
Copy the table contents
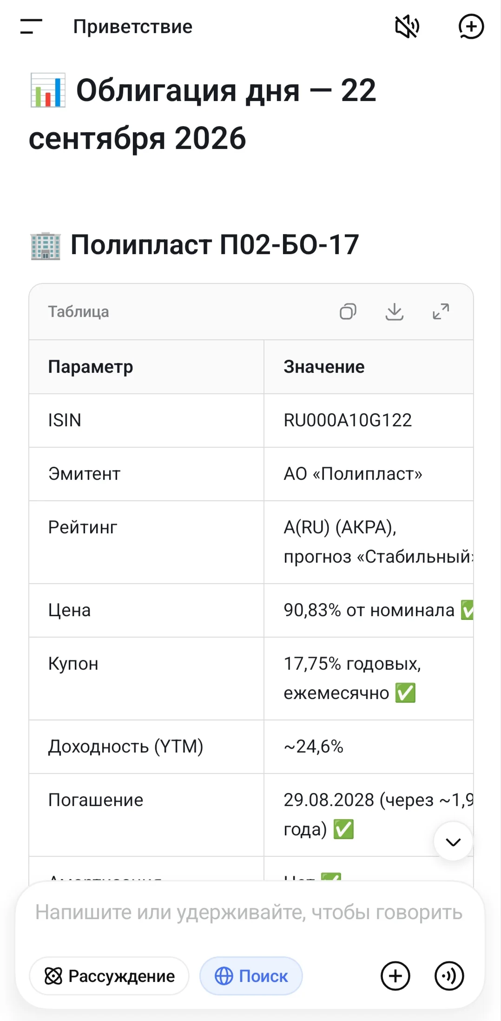pos(348,311)
